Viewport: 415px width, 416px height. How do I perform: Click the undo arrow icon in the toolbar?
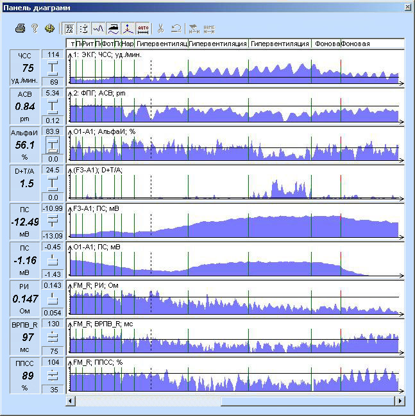(176, 28)
